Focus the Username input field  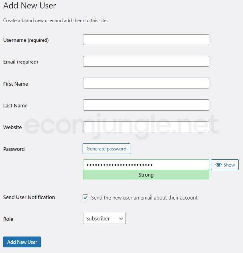146,39
